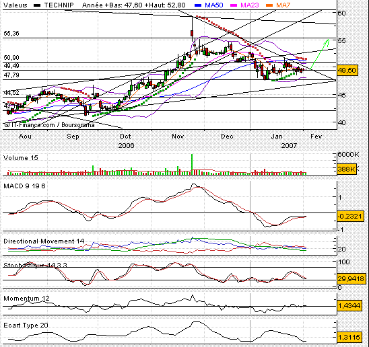Click the '+Haut: 52,80' yearly high text
The image size is (369, 347).
tap(165, 5)
